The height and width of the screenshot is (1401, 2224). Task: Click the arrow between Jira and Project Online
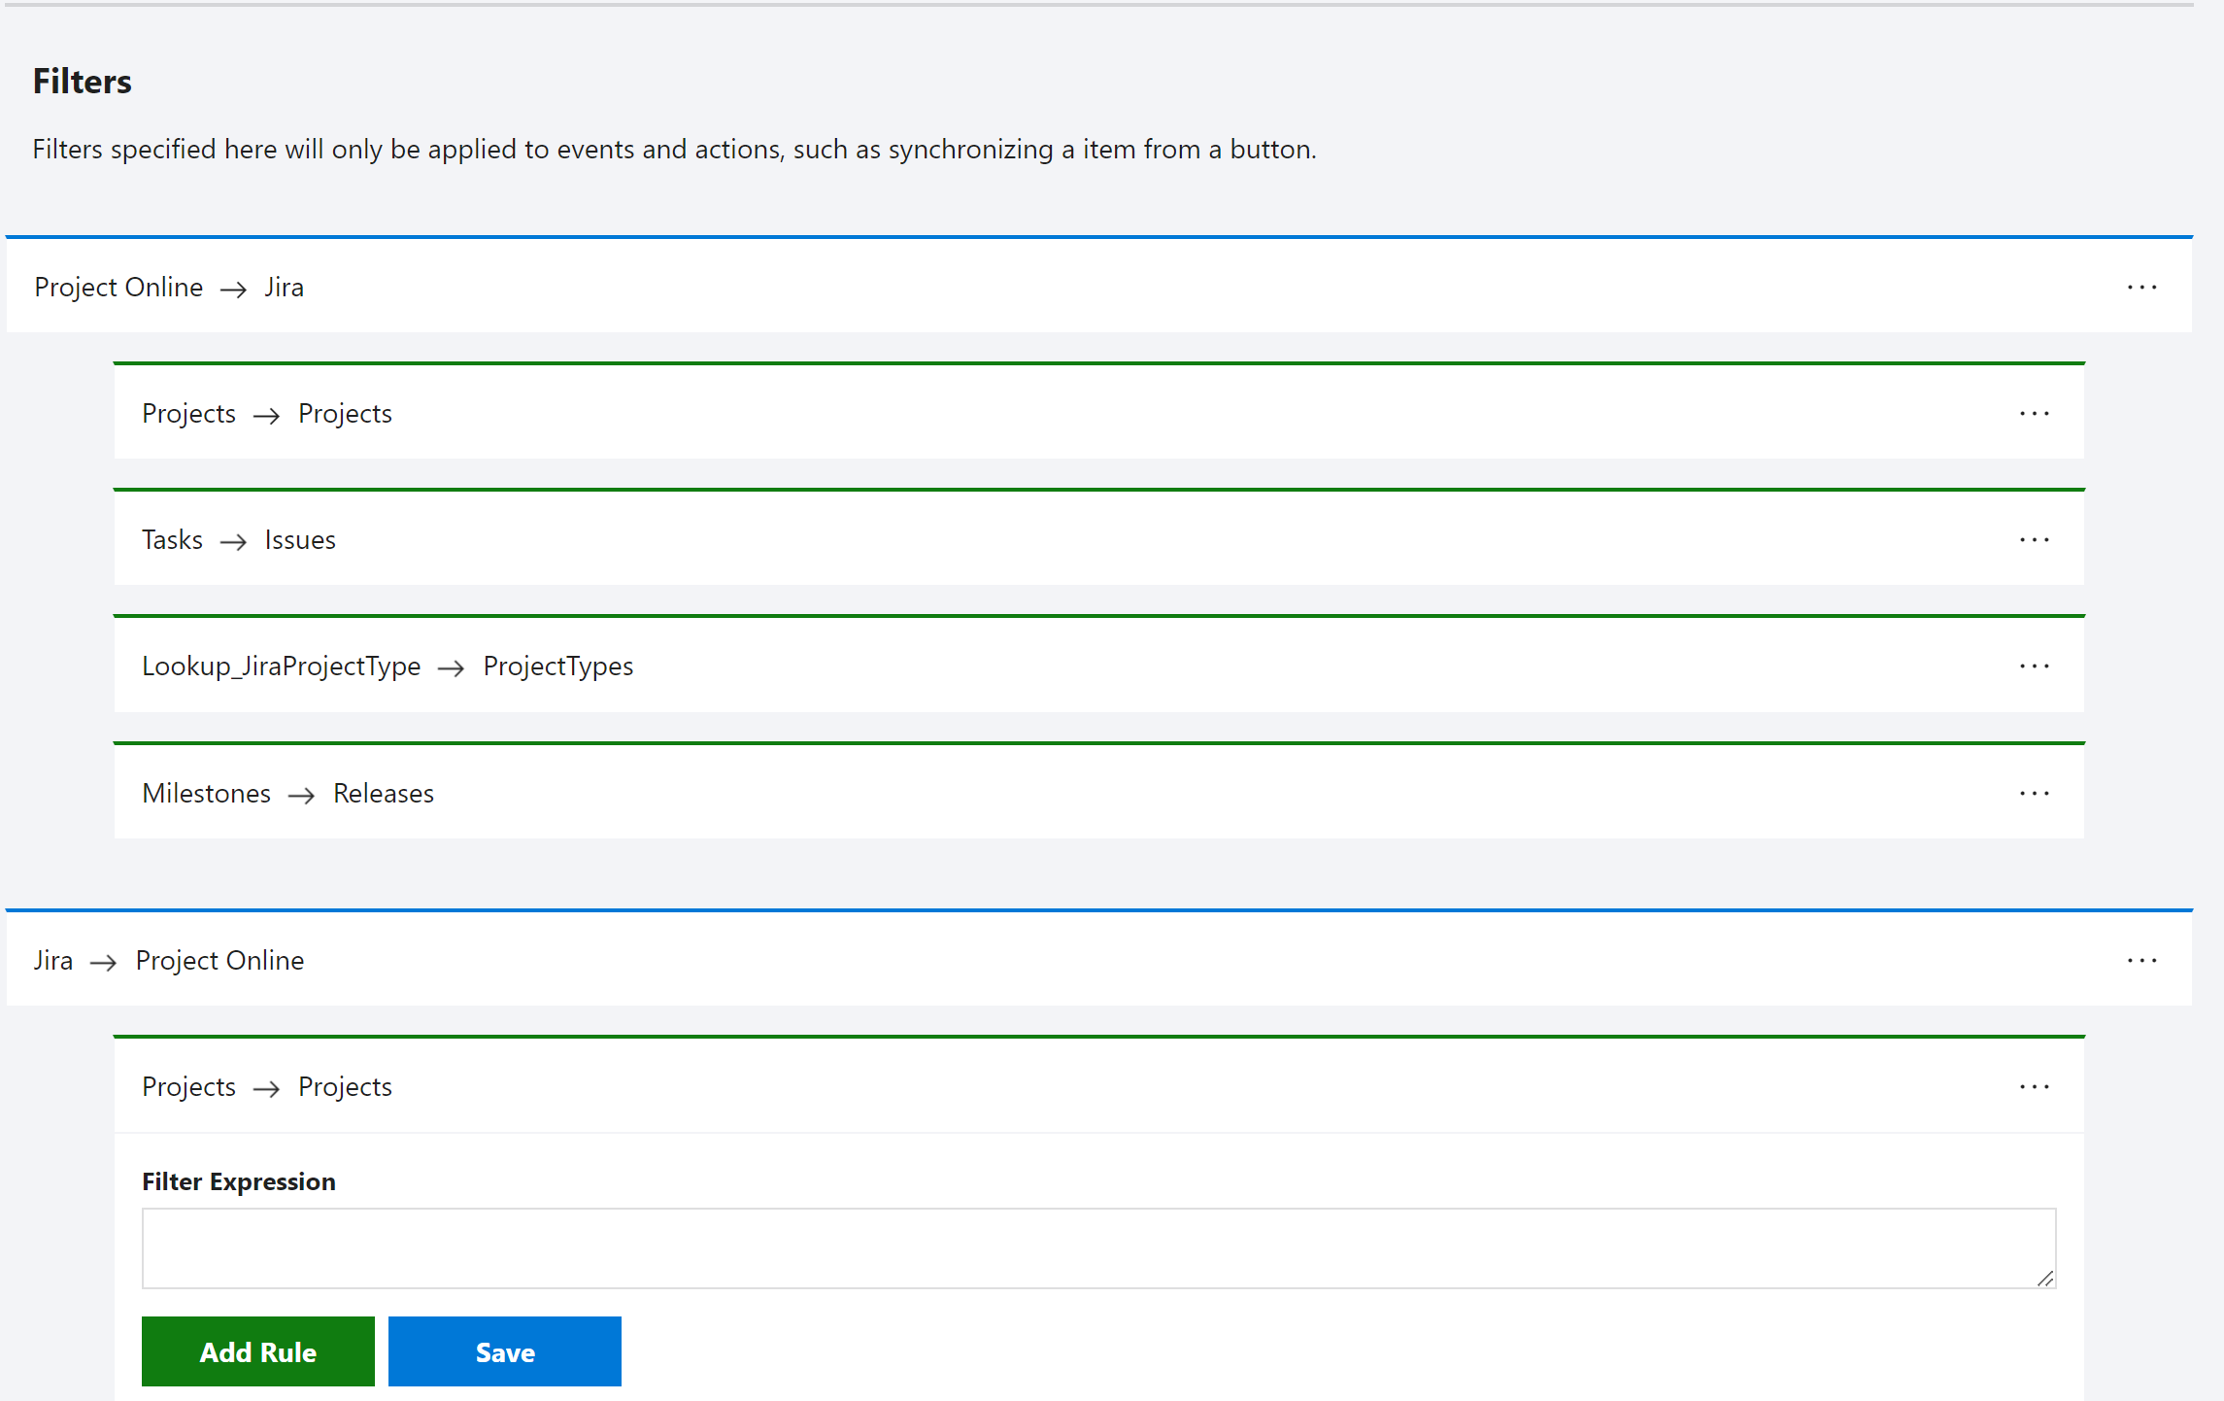tap(103, 961)
